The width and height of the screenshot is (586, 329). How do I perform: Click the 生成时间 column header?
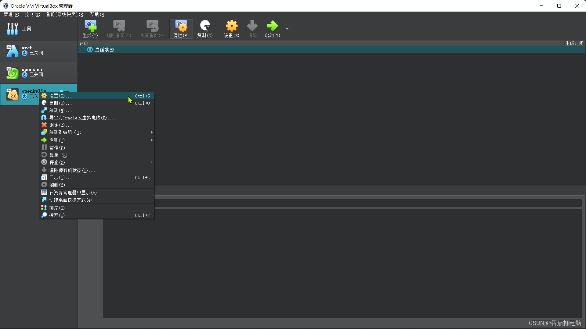pos(574,44)
